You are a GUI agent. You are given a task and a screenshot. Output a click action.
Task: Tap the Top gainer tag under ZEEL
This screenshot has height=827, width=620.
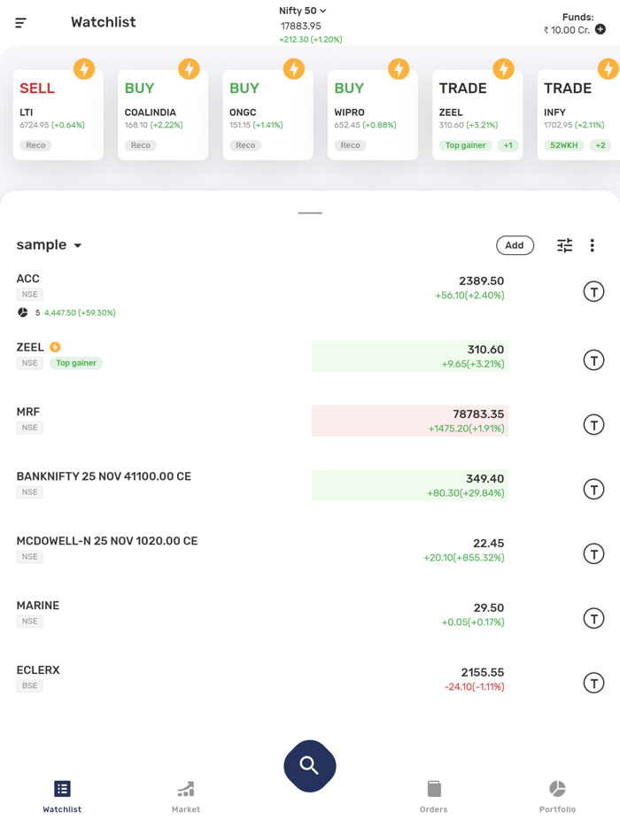tap(75, 364)
